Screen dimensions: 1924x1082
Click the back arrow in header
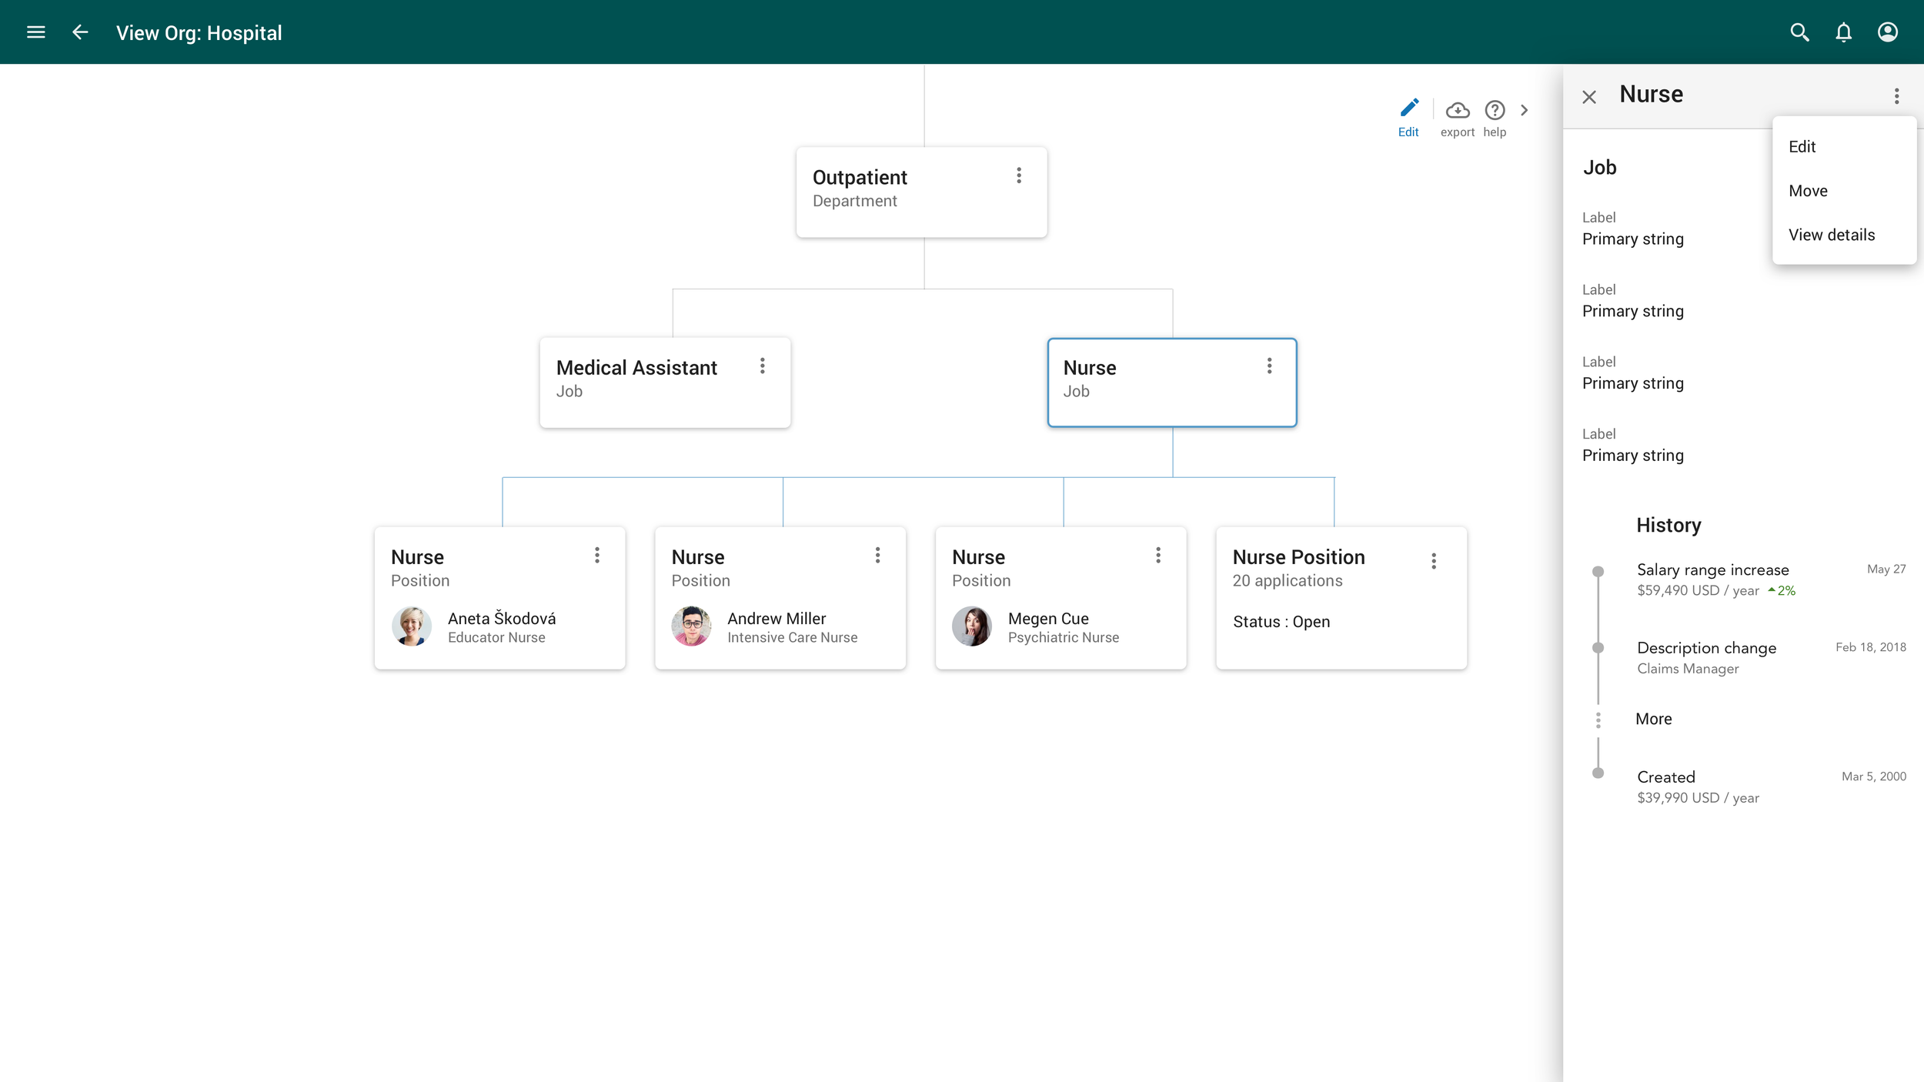(x=80, y=32)
